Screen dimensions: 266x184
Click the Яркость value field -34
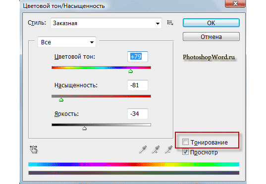(x=138, y=114)
